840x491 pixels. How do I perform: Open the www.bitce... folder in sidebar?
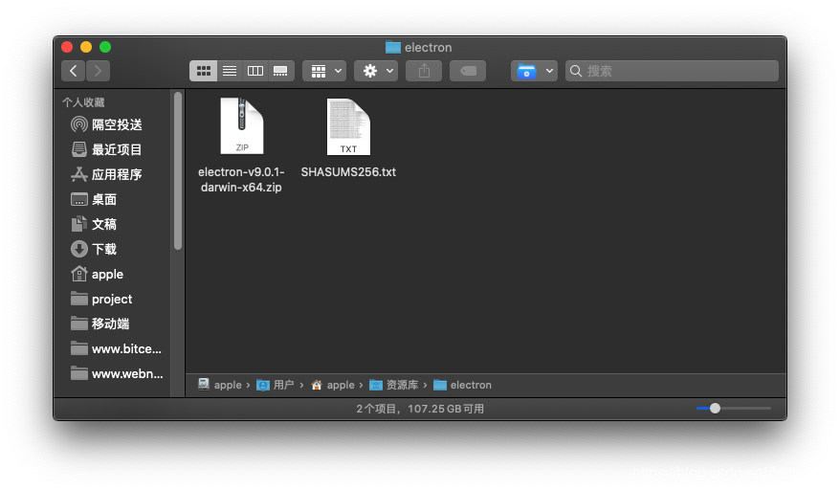point(117,349)
